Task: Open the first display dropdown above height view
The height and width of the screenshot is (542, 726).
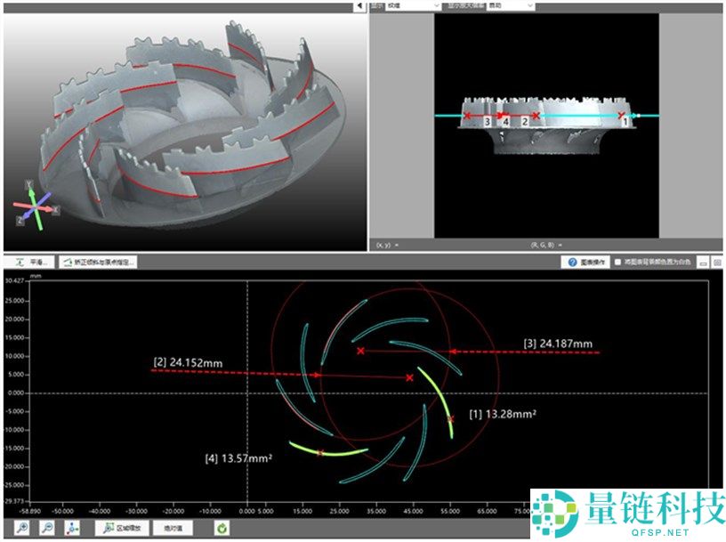Action: pyautogui.click(x=413, y=5)
